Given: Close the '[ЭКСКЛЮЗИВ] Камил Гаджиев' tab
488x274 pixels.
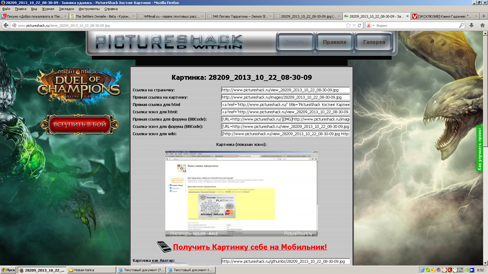Looking at the screenshot, I should (476, 16).
